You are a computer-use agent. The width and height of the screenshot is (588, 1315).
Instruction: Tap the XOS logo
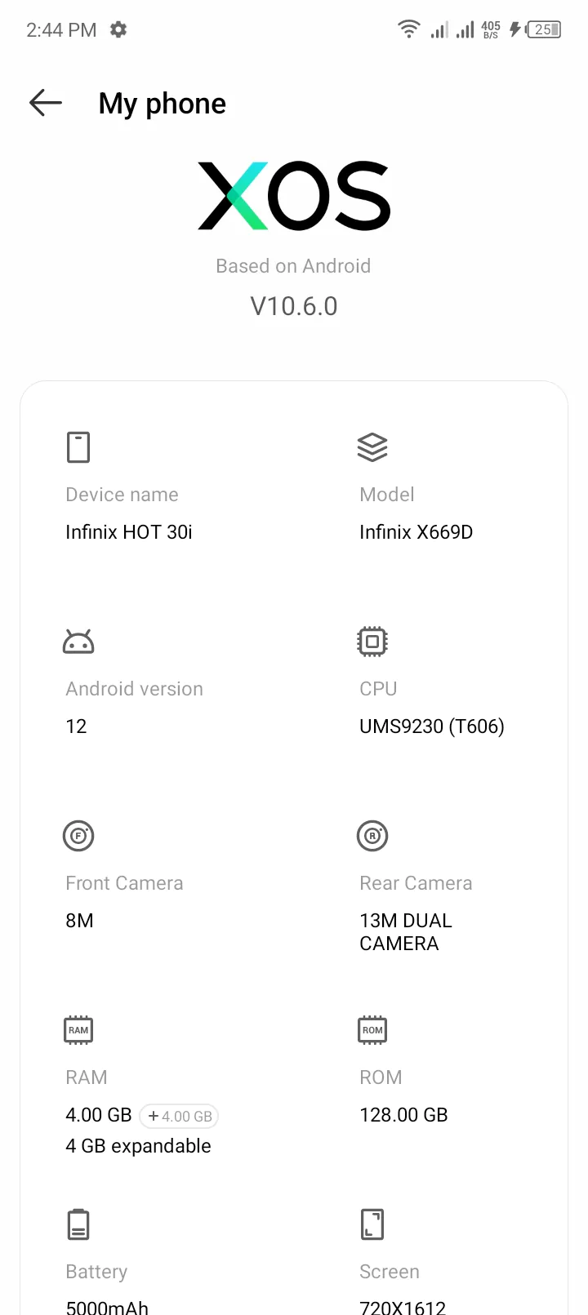pos(294,196)
